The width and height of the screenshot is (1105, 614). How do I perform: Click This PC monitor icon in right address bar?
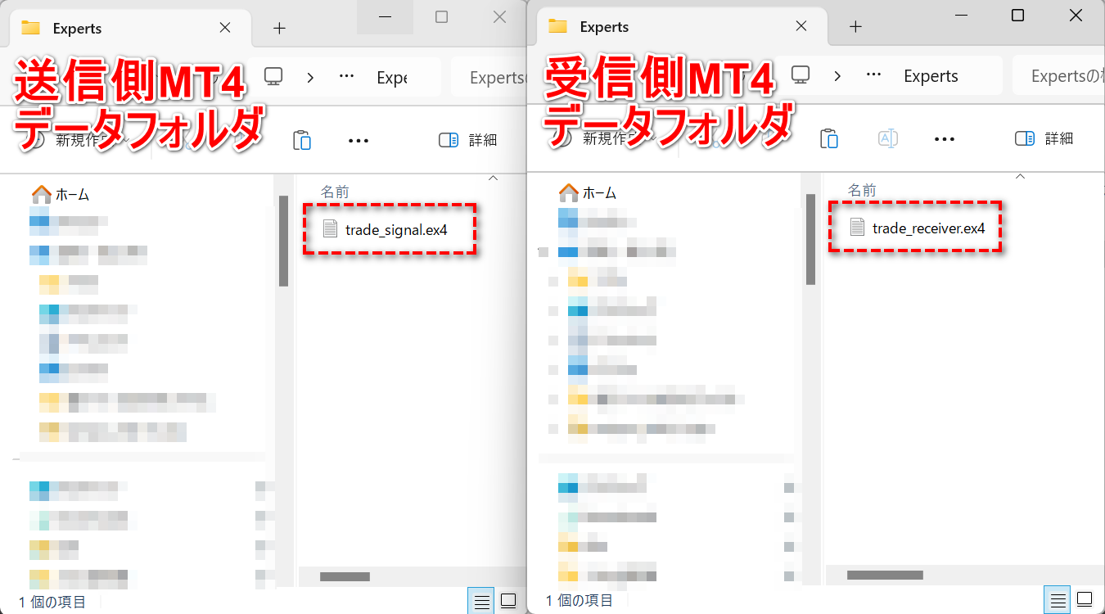click(801, 75)
